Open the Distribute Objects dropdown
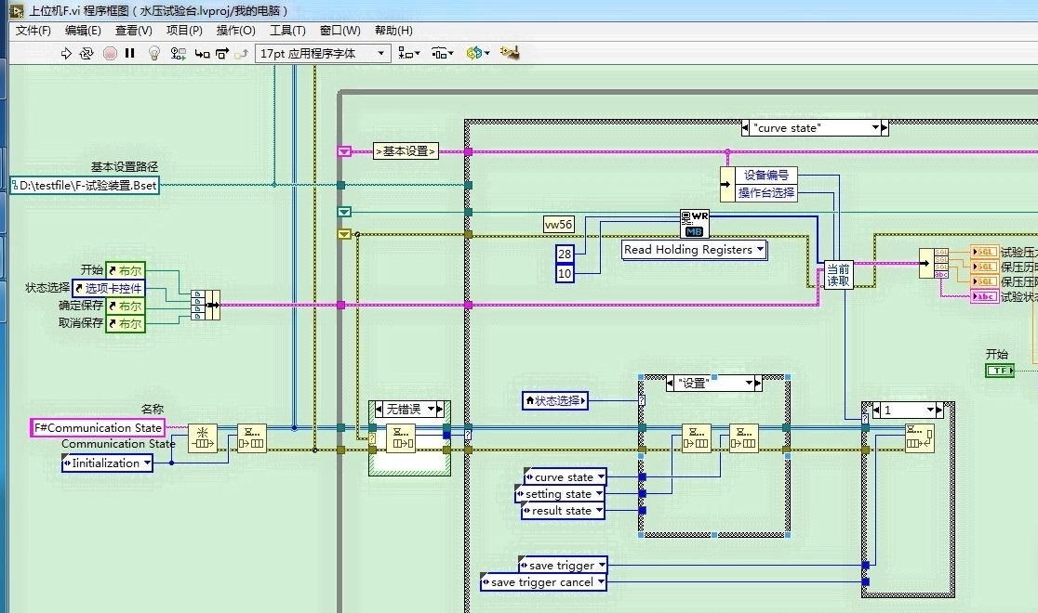1038x613 pixels. [x=442, y=54]
